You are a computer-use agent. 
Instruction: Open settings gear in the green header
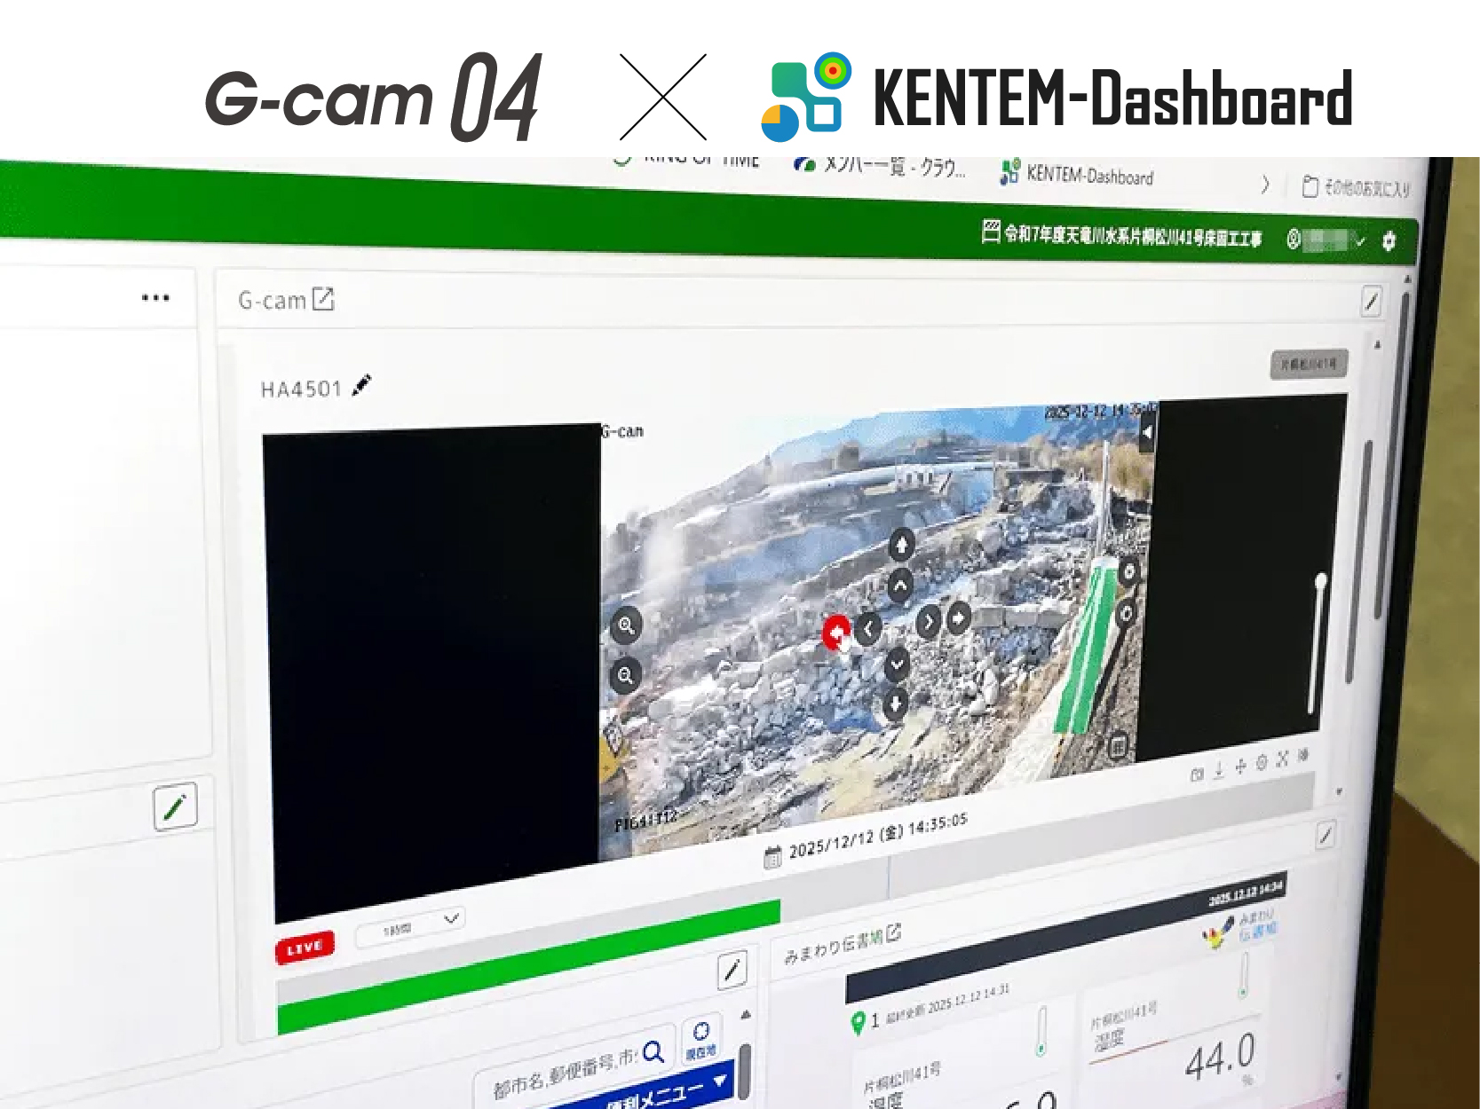[x=1389, y=240]
